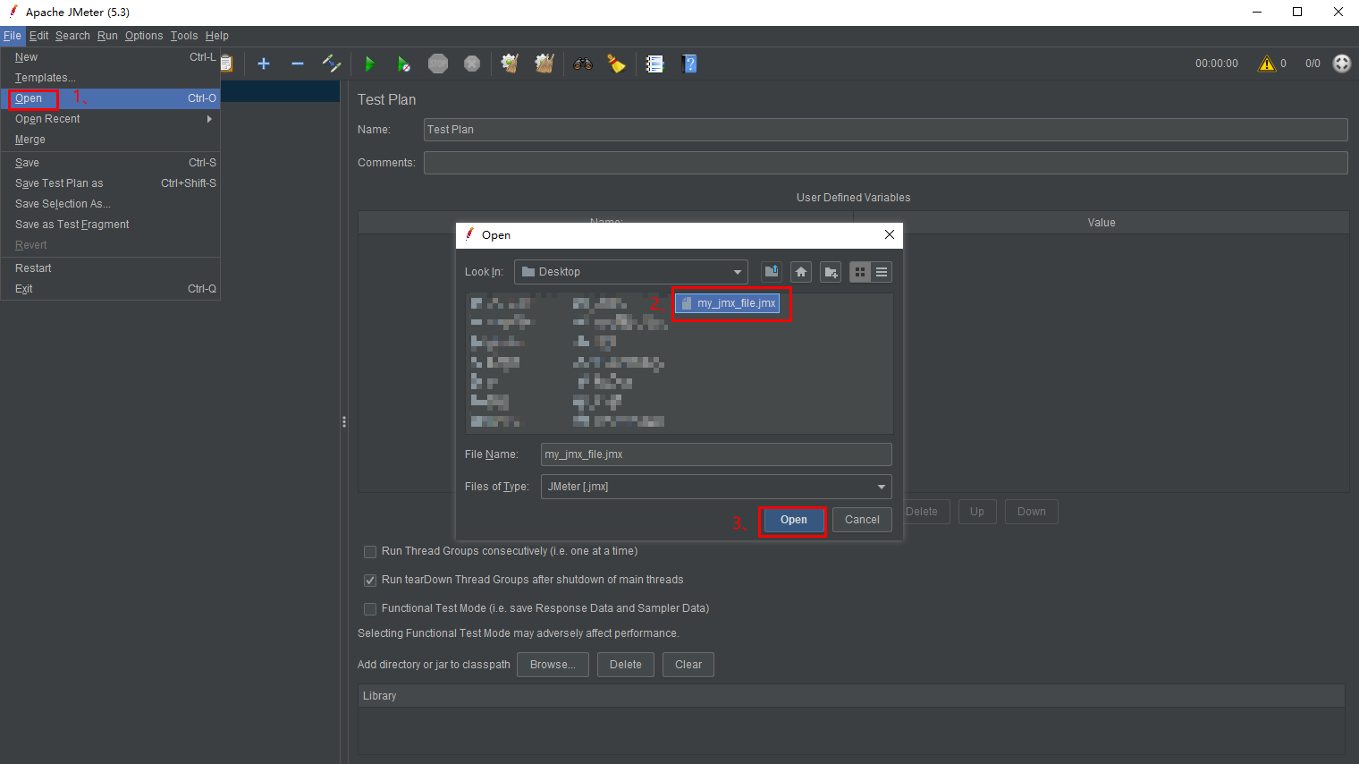Screen dimensions: 1359x764
Task: Click the Stop sign icon
Action: click(438, 64)
